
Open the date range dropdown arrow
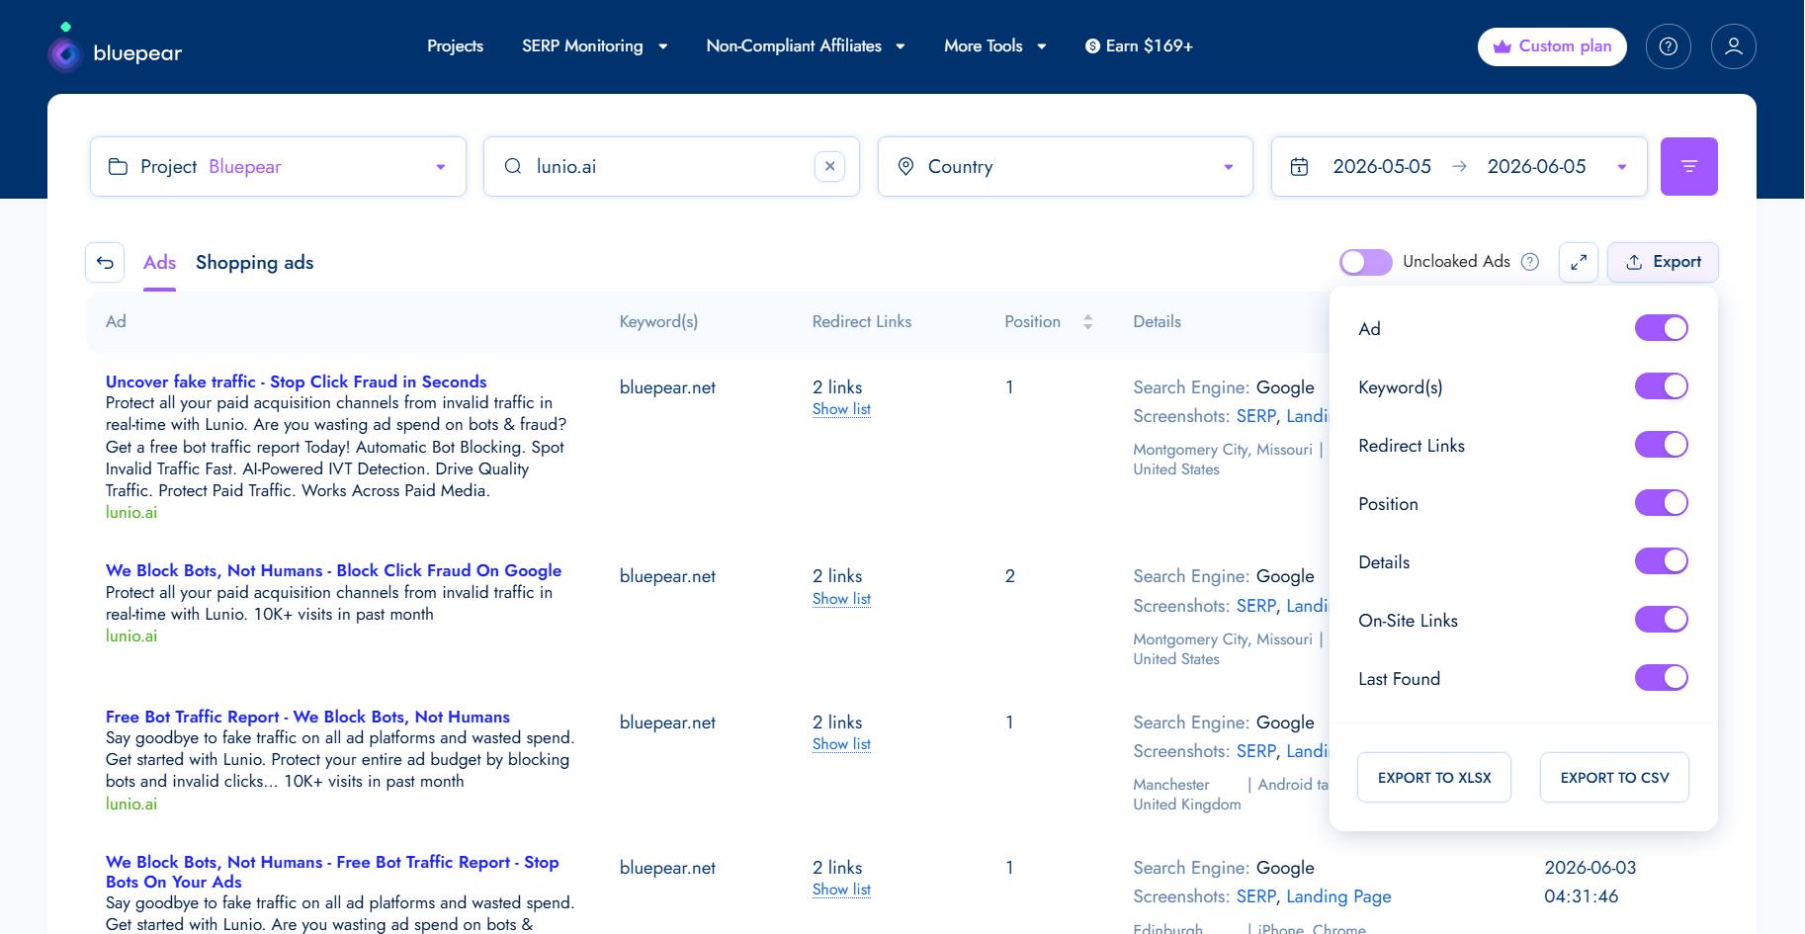(x=1622, y=167)
